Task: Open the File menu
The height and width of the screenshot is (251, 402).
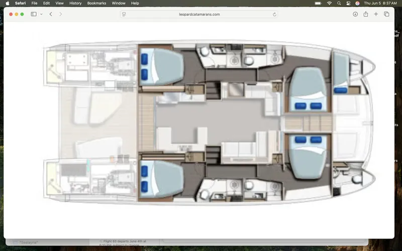Action: point(34,3)
